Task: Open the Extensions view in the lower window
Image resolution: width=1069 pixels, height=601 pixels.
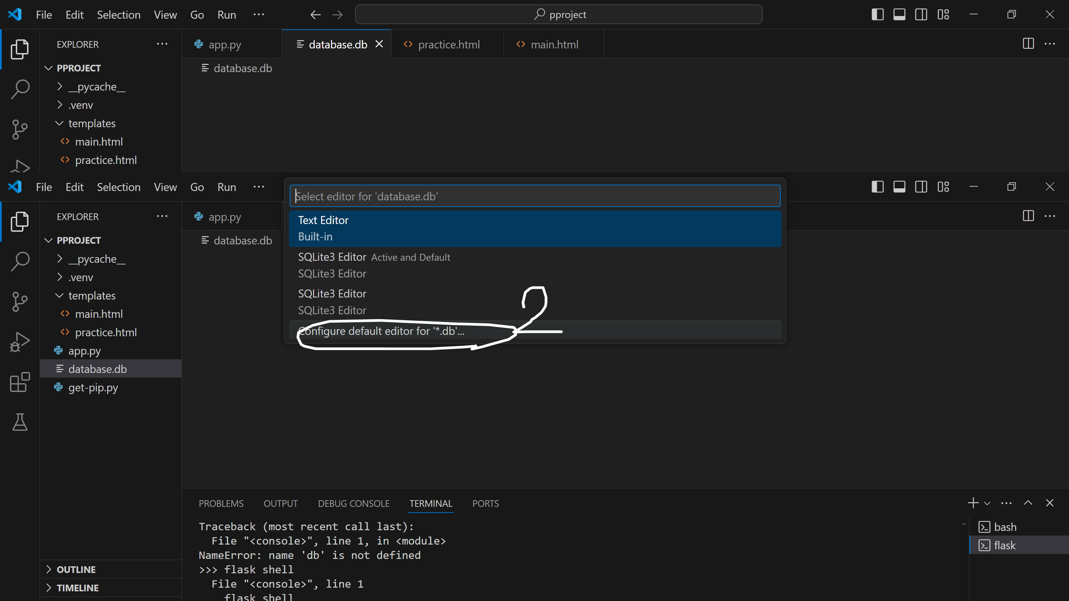Action: (19, 382)
